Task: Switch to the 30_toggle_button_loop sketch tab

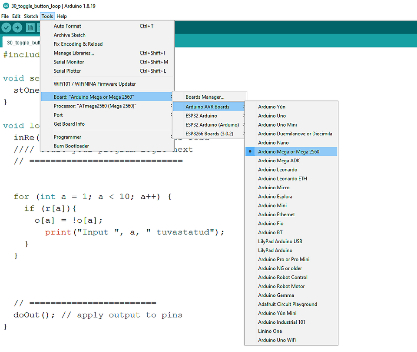Action: coord(23,43)
